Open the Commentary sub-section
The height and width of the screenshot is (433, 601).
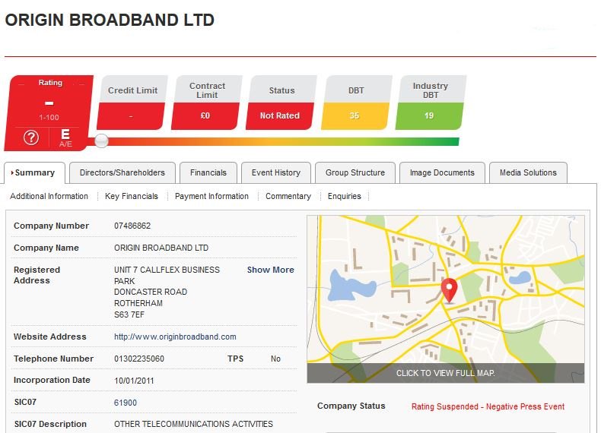click(288, 196)
